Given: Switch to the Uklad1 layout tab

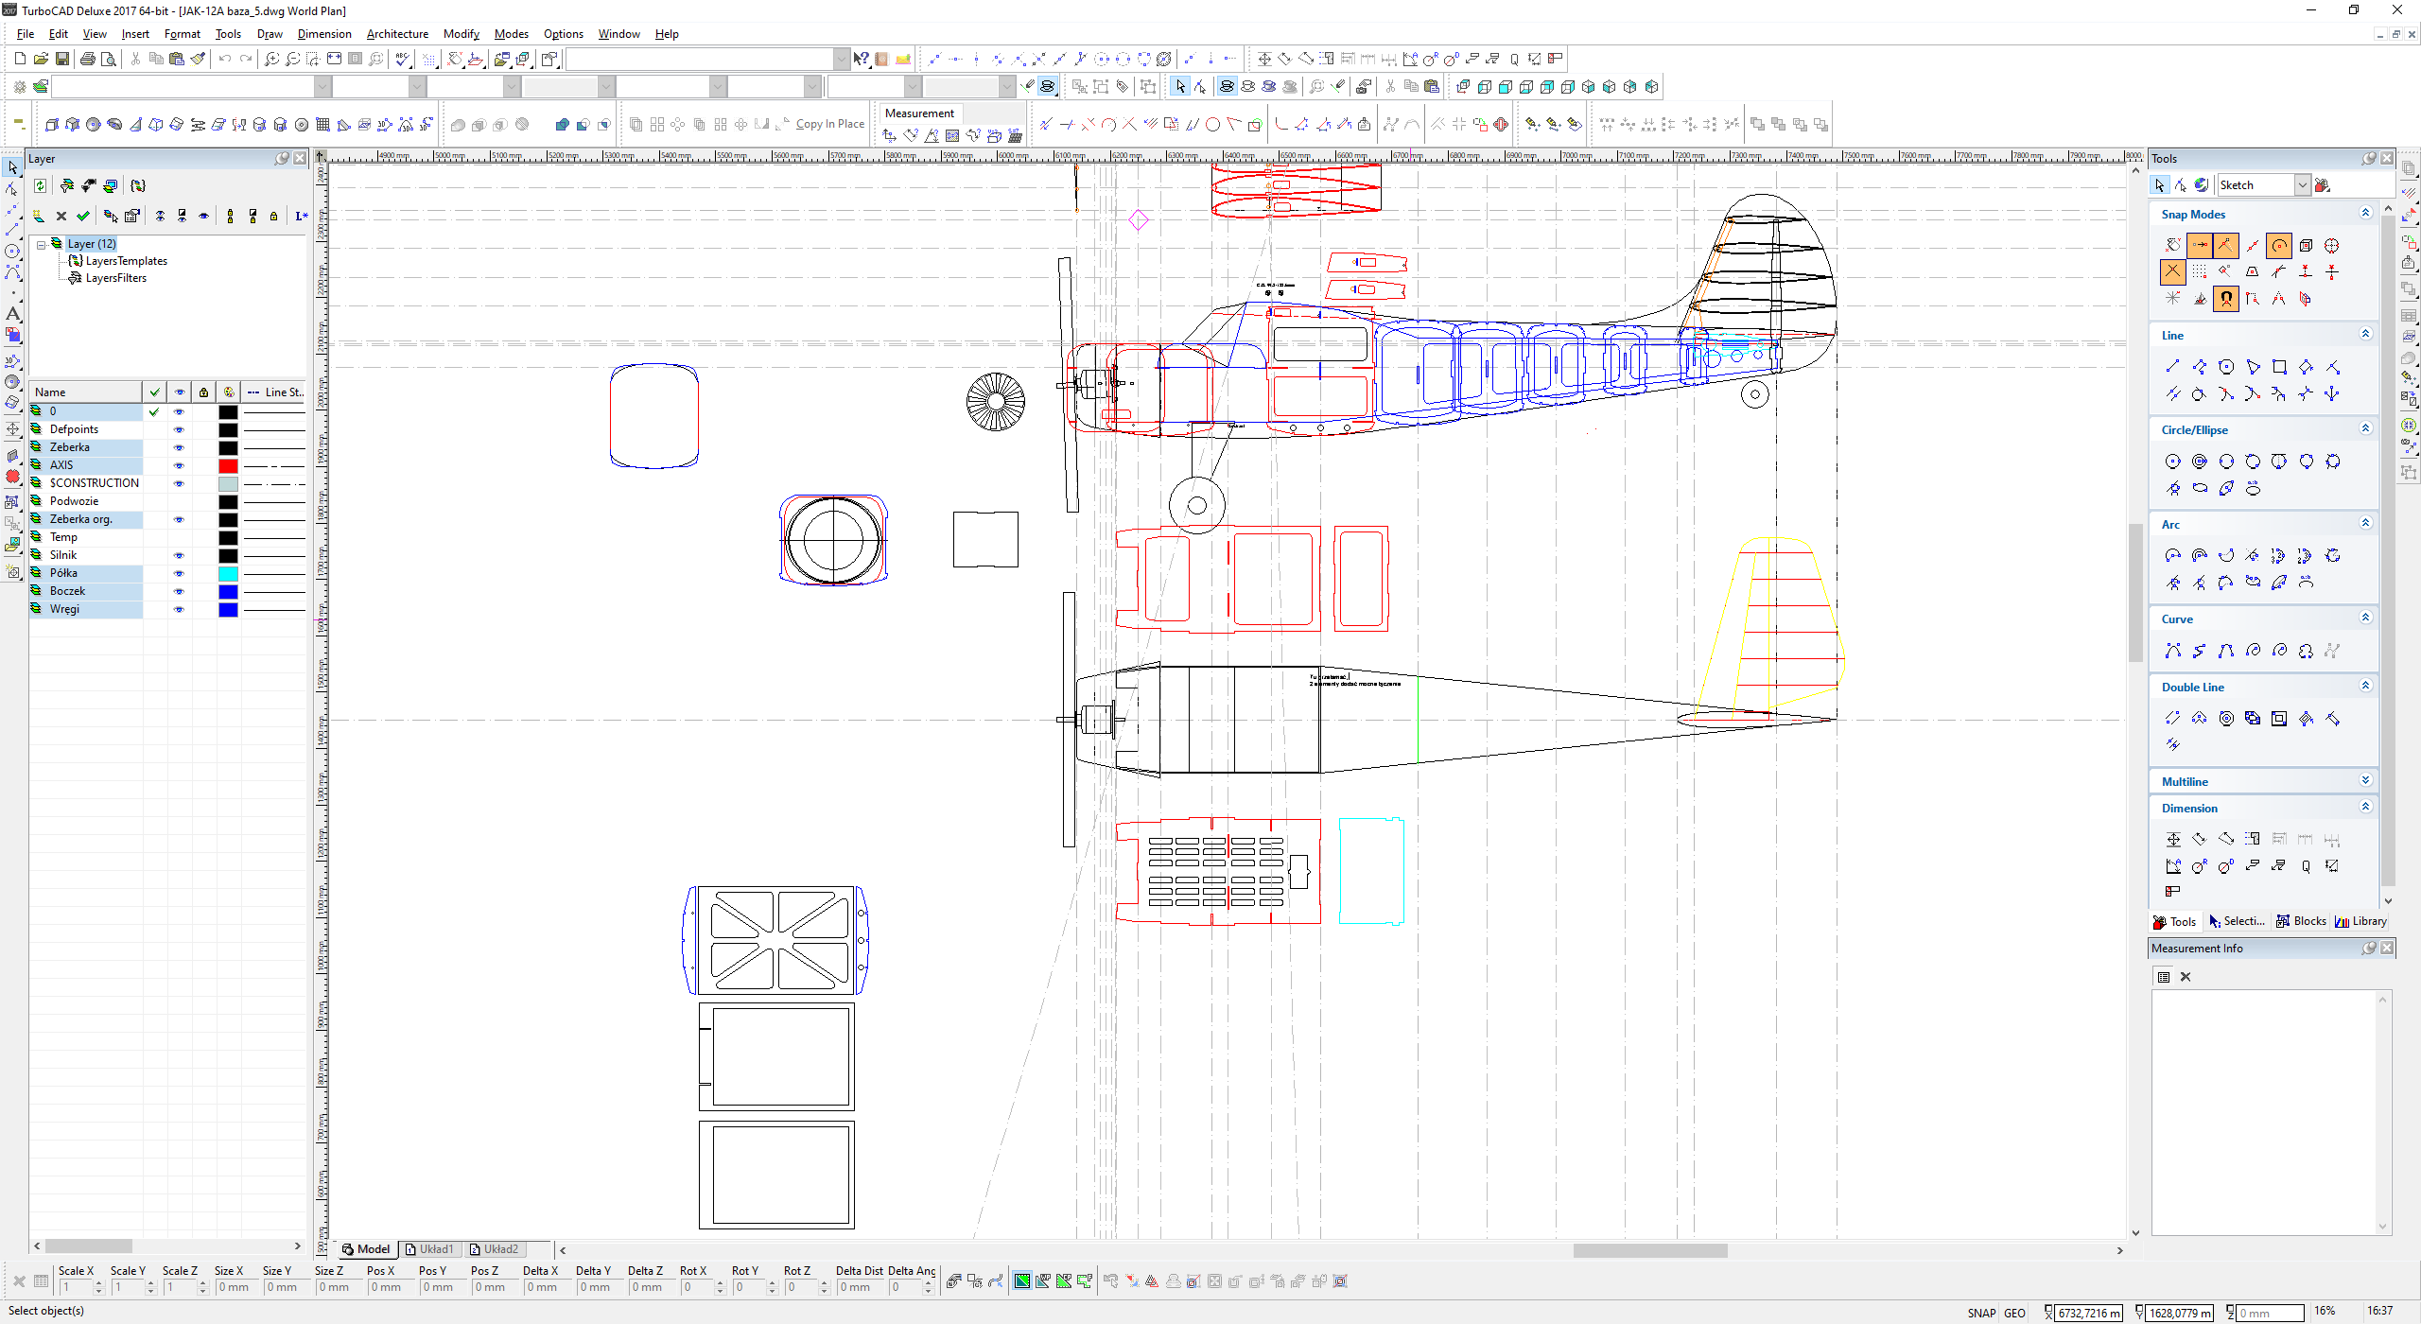Looking at the screenshot, I should (430, 1249).
